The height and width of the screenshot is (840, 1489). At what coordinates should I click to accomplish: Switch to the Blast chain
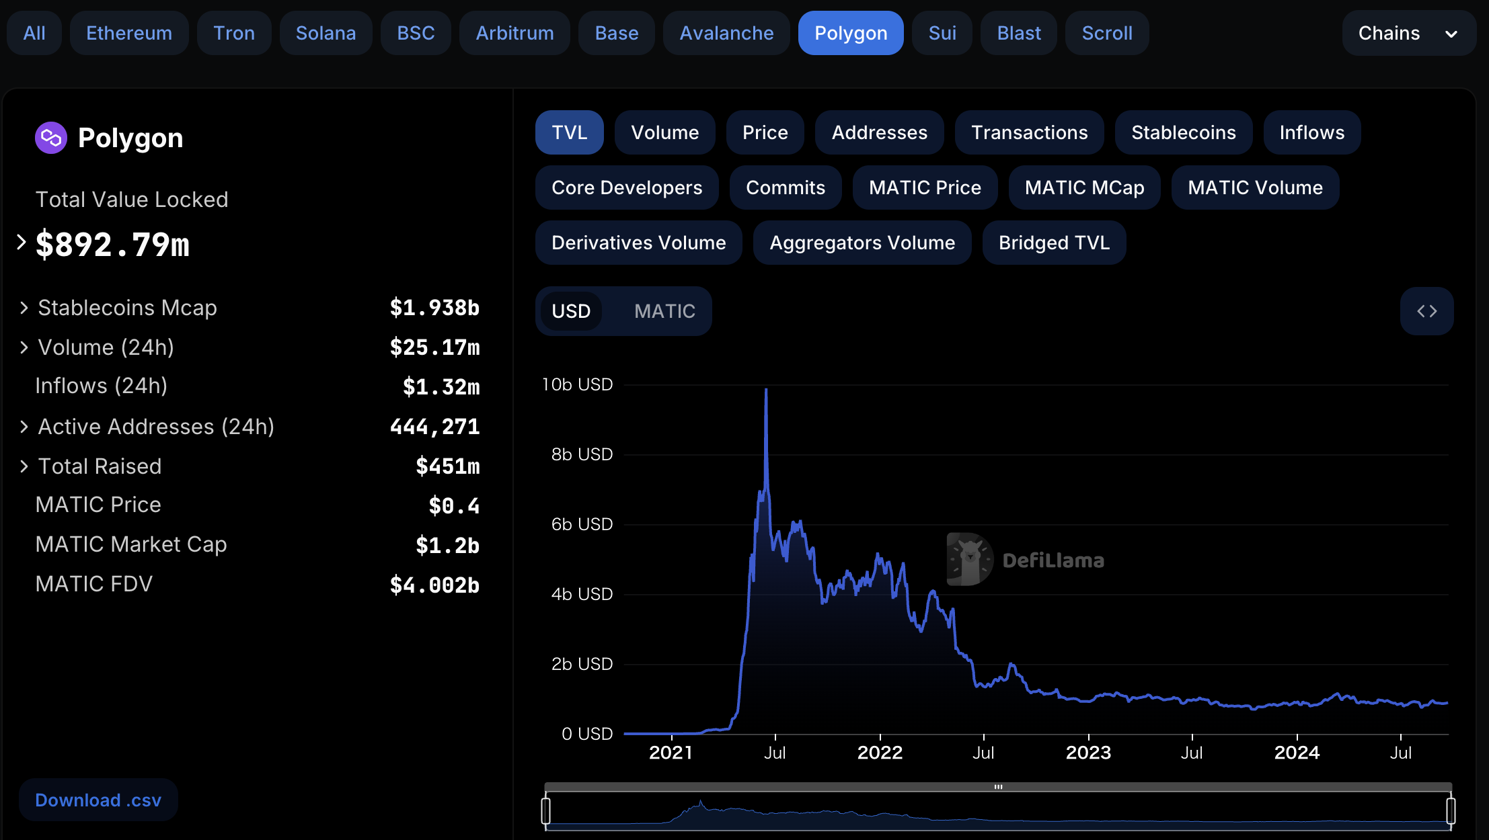[x=1019, y=33]
